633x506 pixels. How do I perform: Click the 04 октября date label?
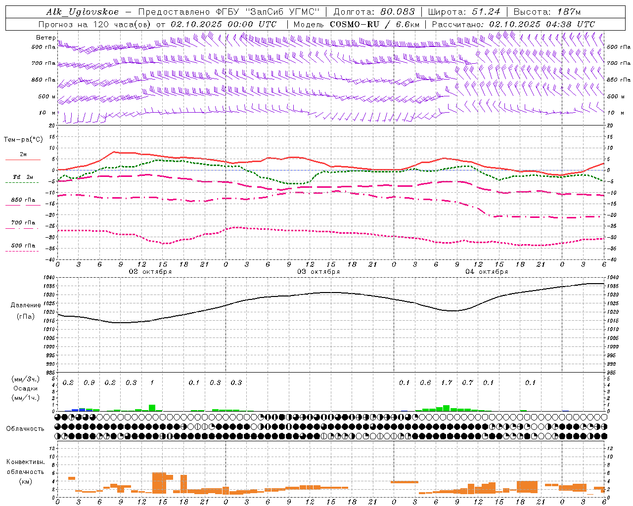pos(487,272)
